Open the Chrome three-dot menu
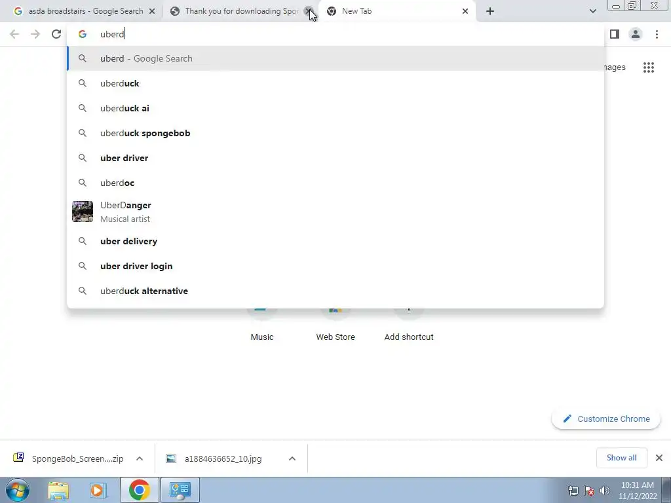The height and width of the screenshot is (503, 671). (x=657, y=34)
